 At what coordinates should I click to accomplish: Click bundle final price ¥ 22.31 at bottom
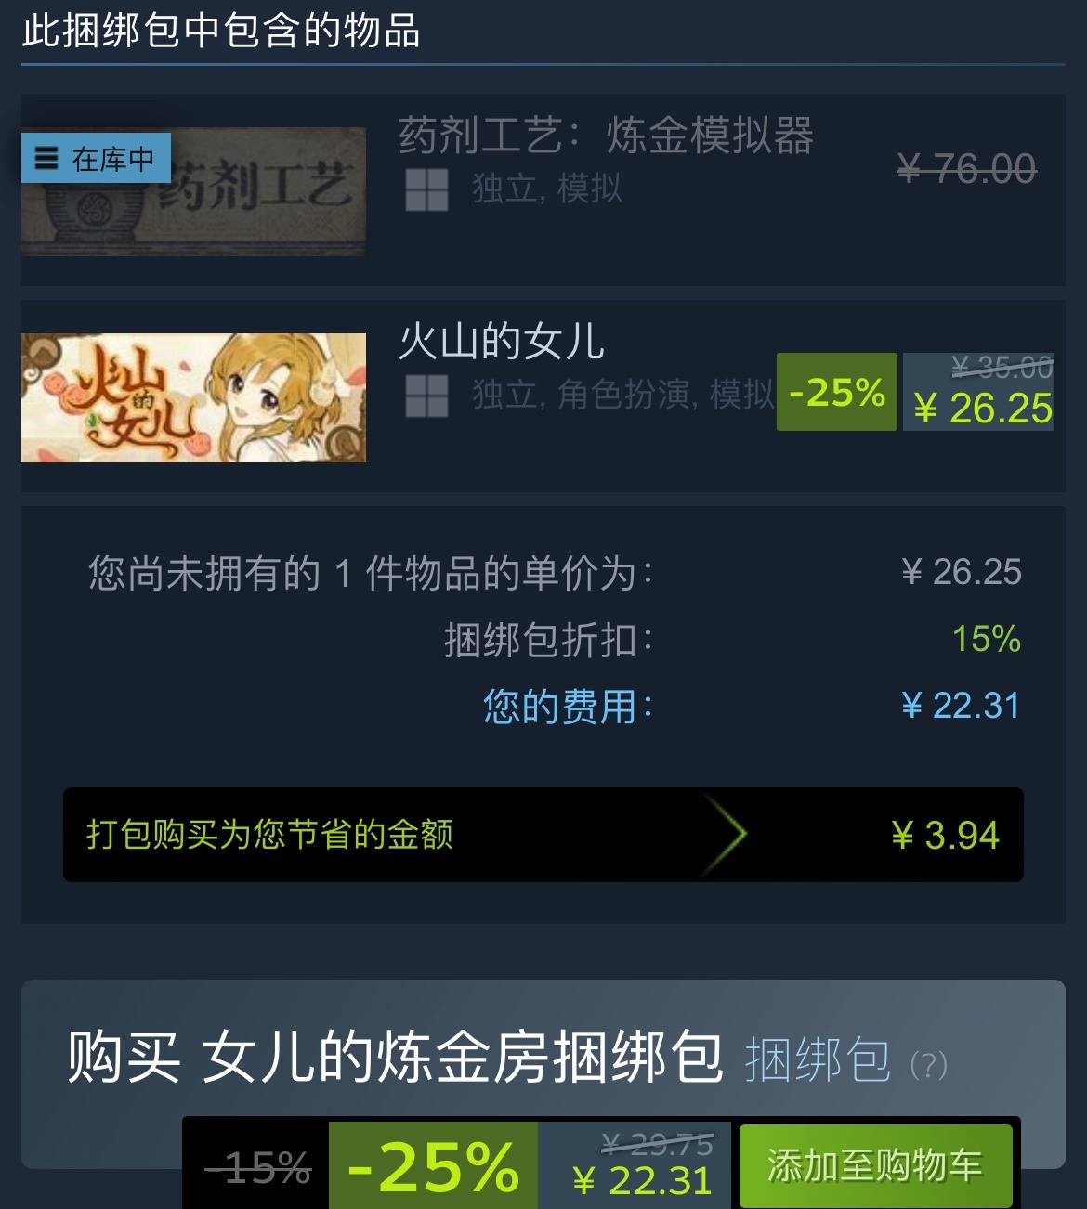pyautogui.click(x=643, y=1181)
